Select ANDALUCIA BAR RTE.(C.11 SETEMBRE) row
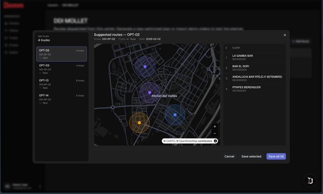 click(254, 79)
